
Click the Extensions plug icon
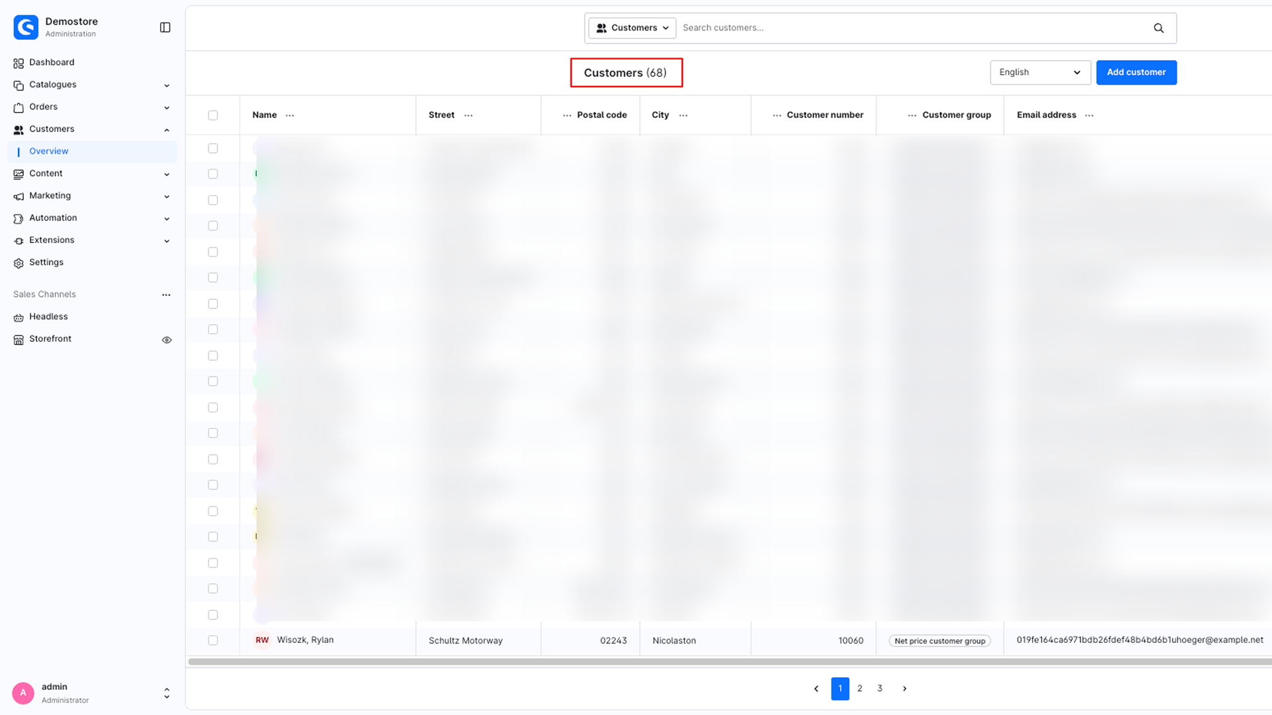pos(19,241)
